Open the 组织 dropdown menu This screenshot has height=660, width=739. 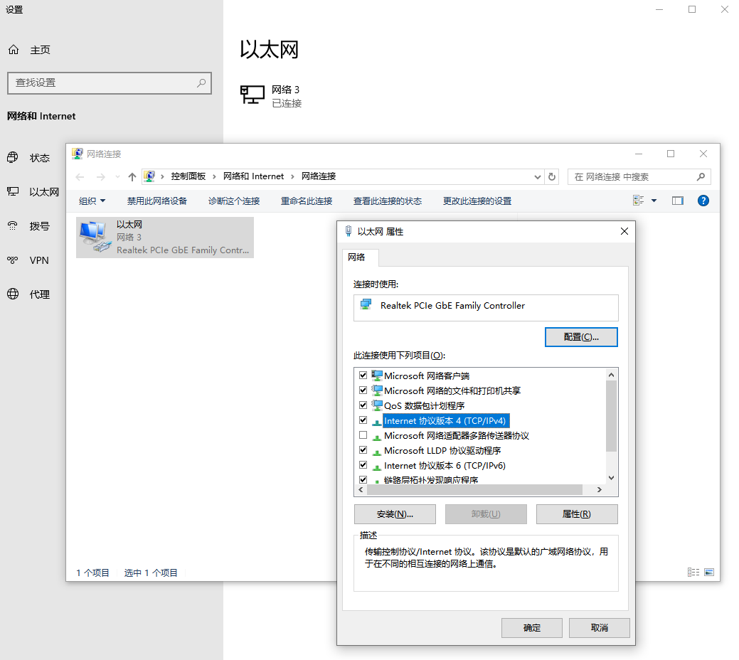[92, 201]
